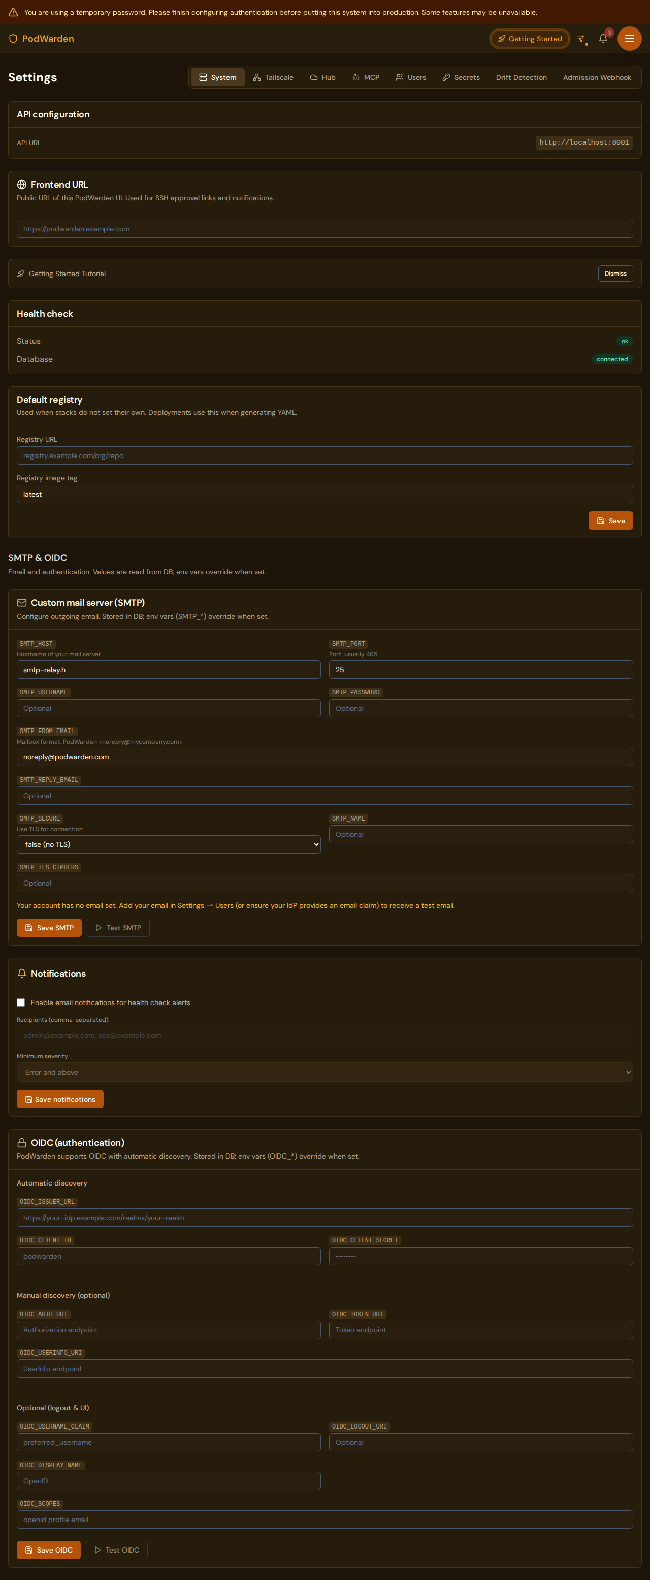Viewport: 650px width, 1580px height.
Task: Open Getting Started button in header
Action: (530, 39)
